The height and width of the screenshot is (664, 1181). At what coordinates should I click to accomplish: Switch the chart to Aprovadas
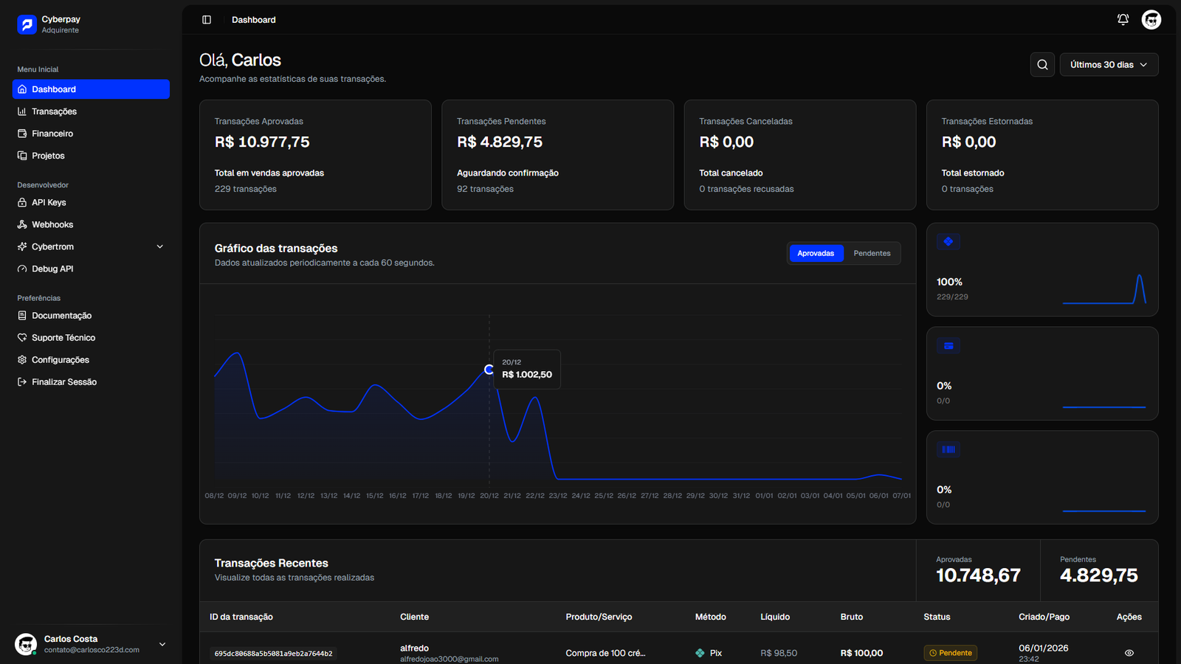816,253
